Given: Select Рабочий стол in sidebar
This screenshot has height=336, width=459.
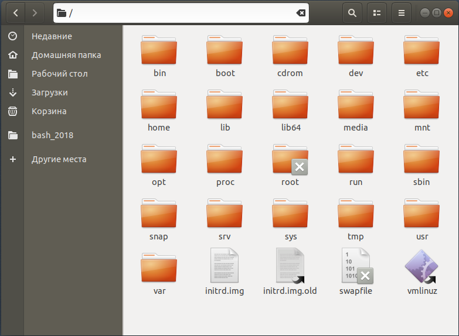Looking at the screenshot, I should (x=59, y=74).
